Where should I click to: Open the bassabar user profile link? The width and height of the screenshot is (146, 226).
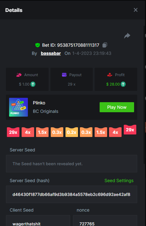pyautogui.click(x=51, y=53)
